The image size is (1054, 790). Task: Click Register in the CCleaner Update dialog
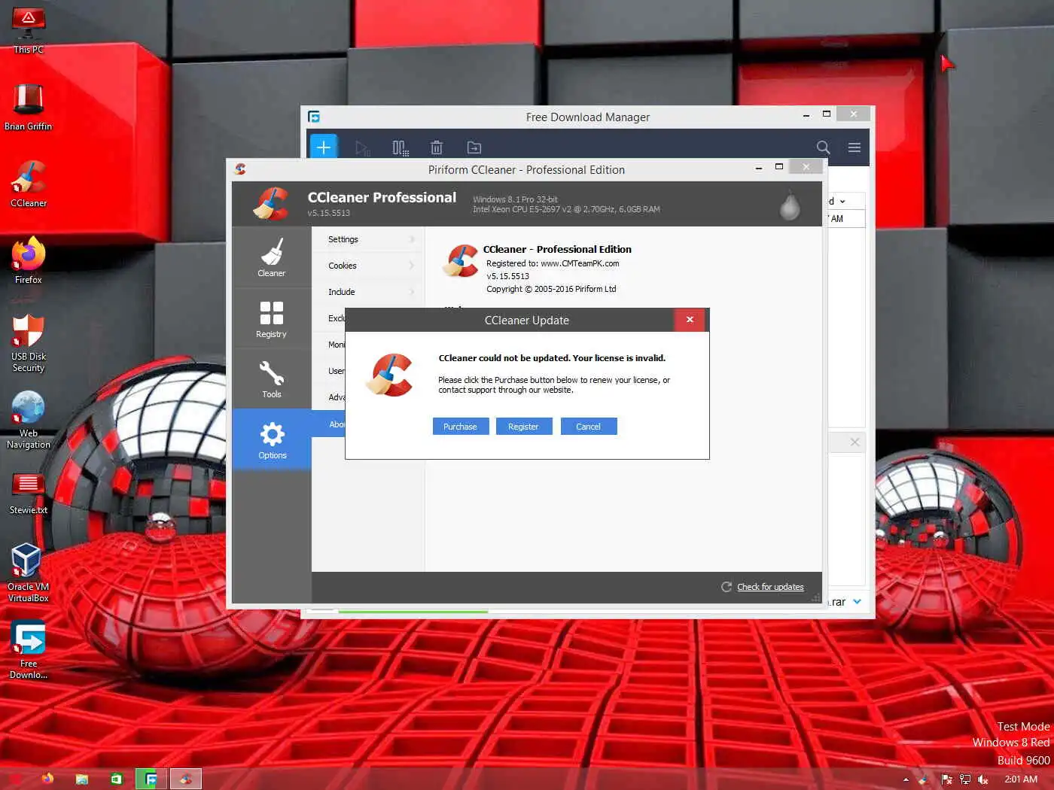pos(523,427)
